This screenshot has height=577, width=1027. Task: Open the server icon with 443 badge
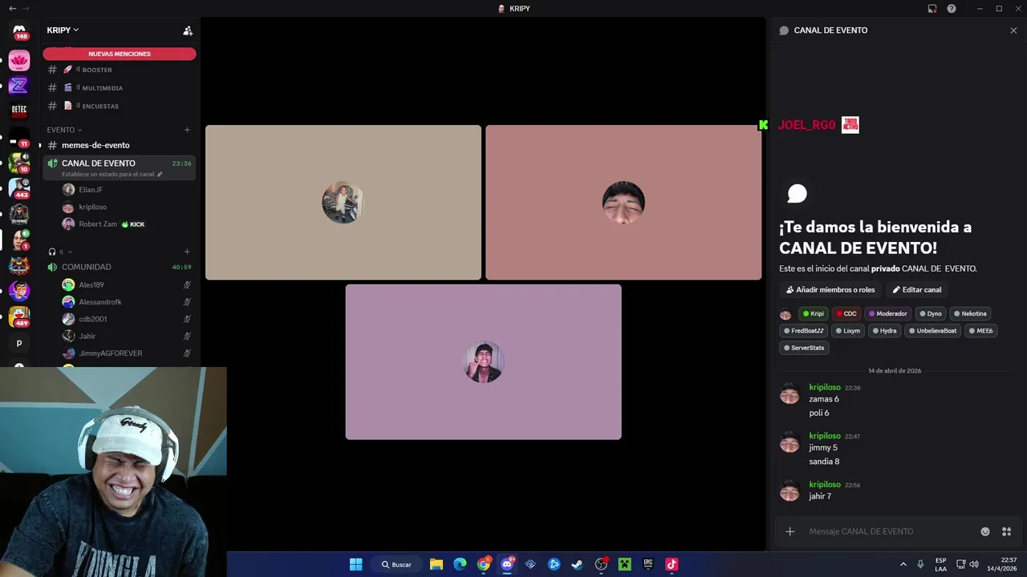pos(19,188)
